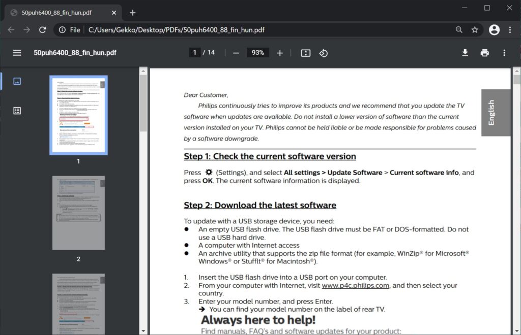Click the heading 'Step 2: Download the latest software'

[x=260, y=205]
